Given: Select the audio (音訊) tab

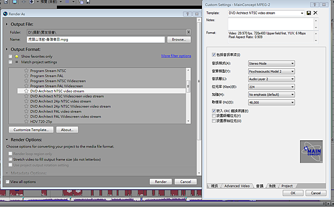Looking at the screenshot, I should (x=259, y=186).
